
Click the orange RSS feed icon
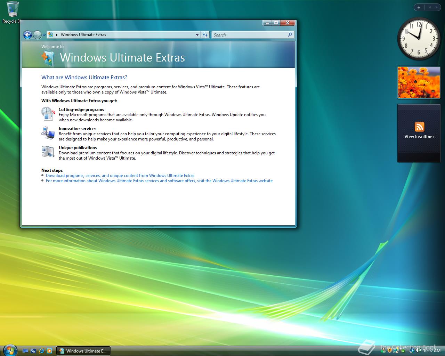[420, 127]
